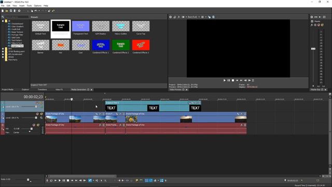The height and width of the screenshot is (187, 332).
Task: Select the Combined Effects 3 red preset
Action: [x=141, y=45]
